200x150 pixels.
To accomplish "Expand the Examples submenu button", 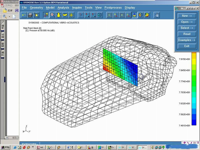I will coord(187,40).
